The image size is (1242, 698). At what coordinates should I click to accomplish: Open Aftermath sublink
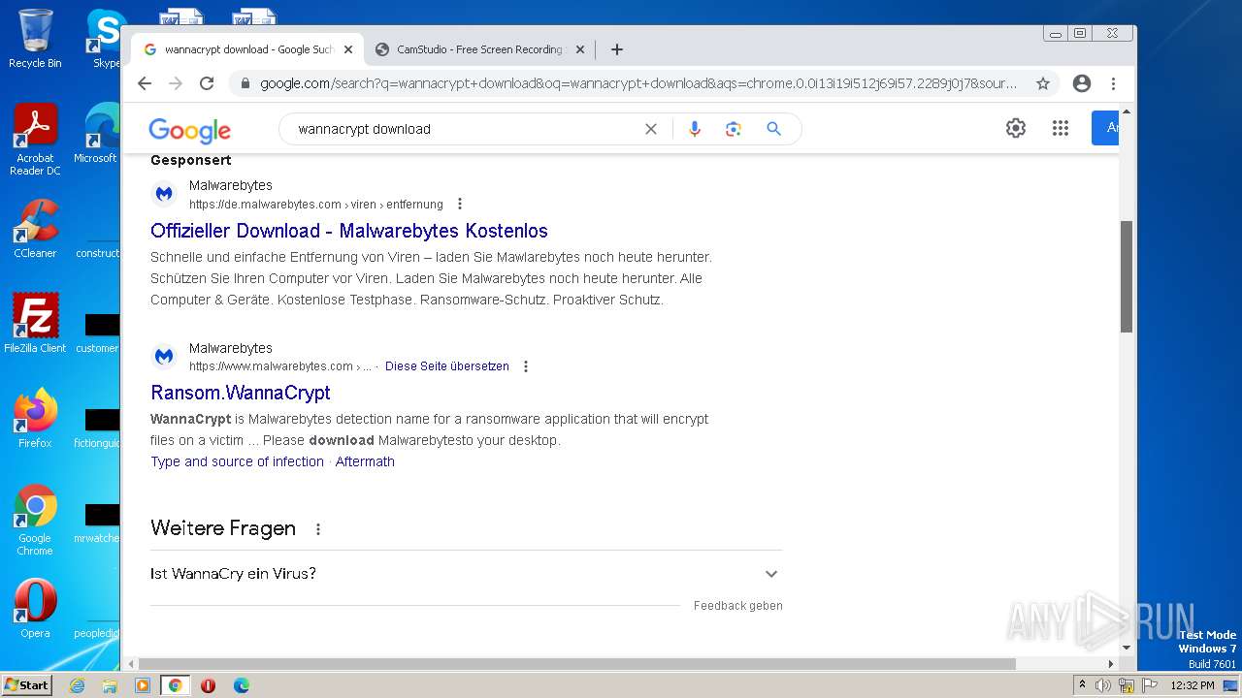point(365,461)
